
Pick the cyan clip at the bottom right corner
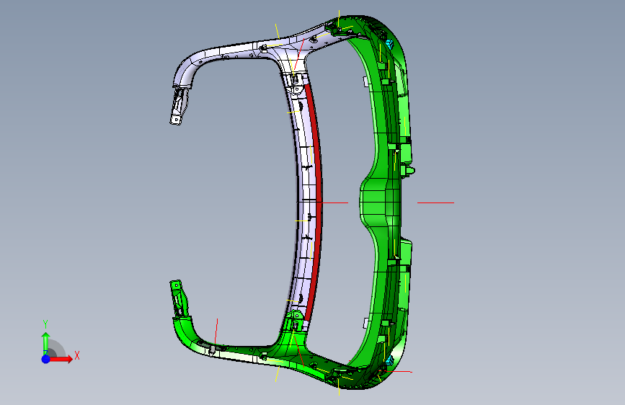click(389, 361)
